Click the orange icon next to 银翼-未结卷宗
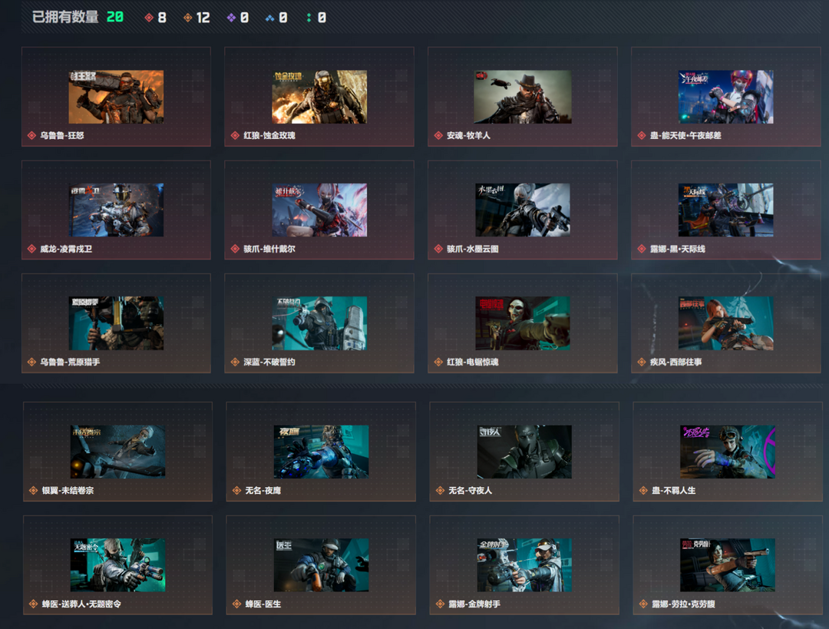829x629 pixels. (33, 491)
